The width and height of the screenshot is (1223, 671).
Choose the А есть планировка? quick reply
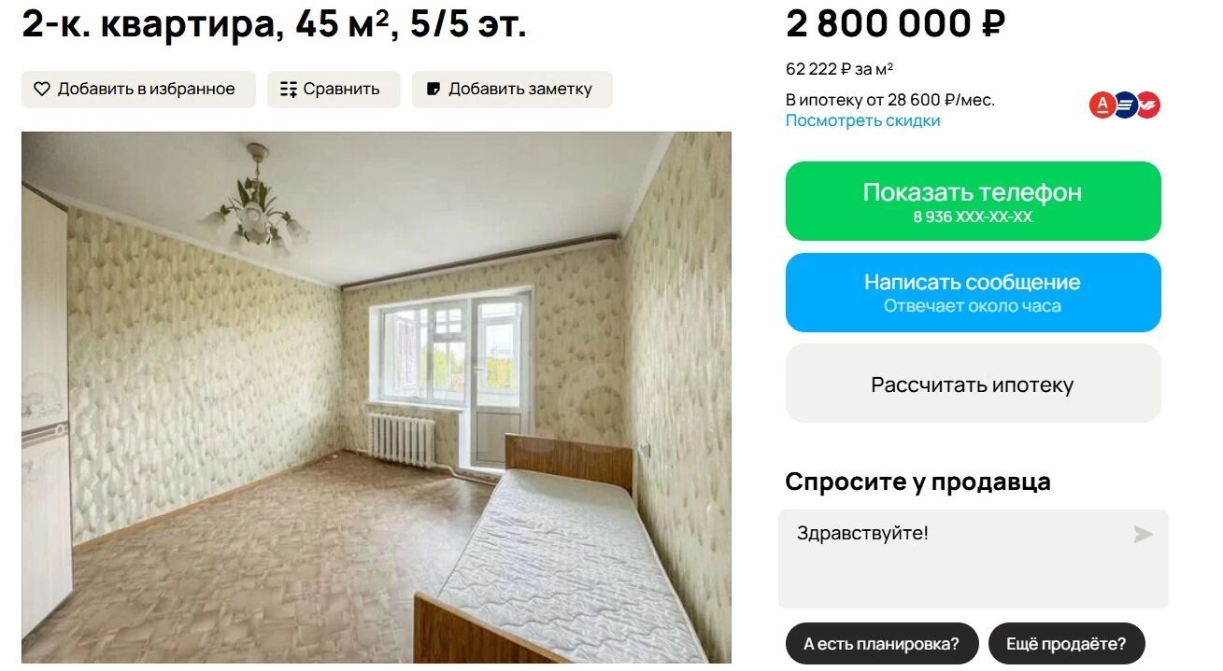(x=881, y=644)
